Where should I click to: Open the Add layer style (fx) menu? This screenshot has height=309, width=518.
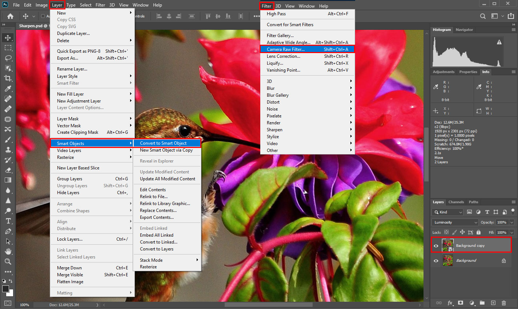tap(450, 303)
